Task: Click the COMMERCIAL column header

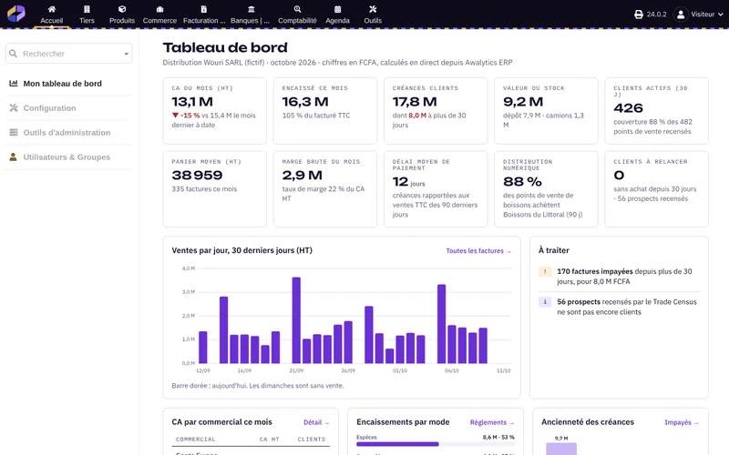Action: tap(196, 440)
